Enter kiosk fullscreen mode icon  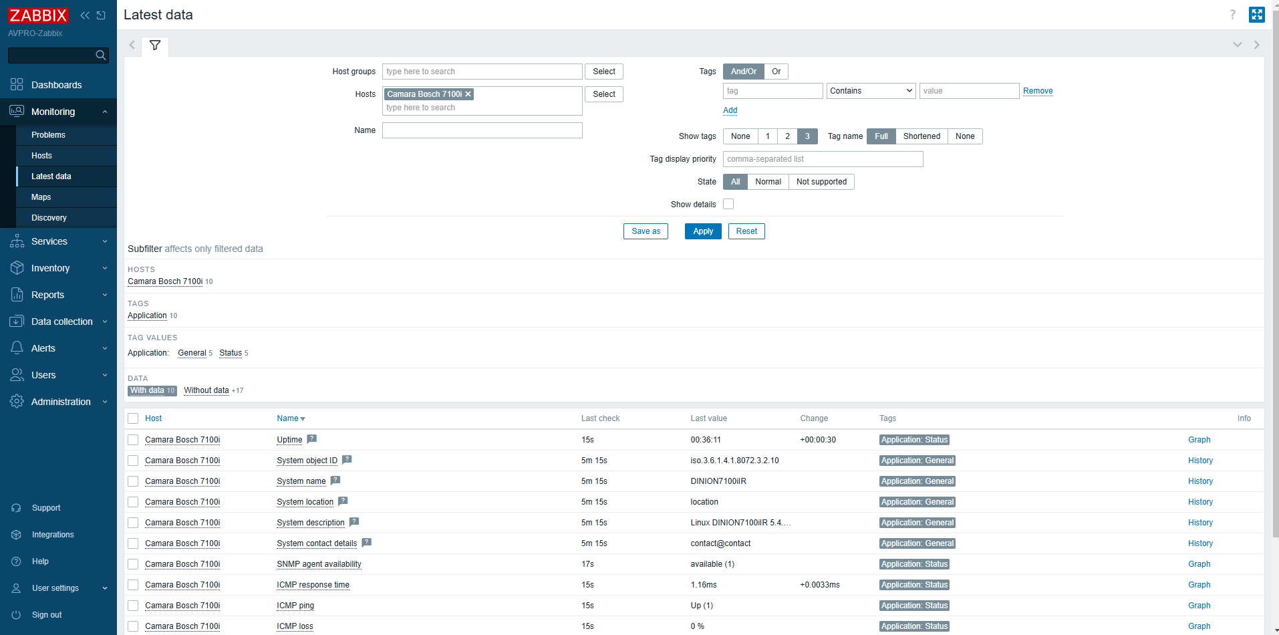[1257, 15]
